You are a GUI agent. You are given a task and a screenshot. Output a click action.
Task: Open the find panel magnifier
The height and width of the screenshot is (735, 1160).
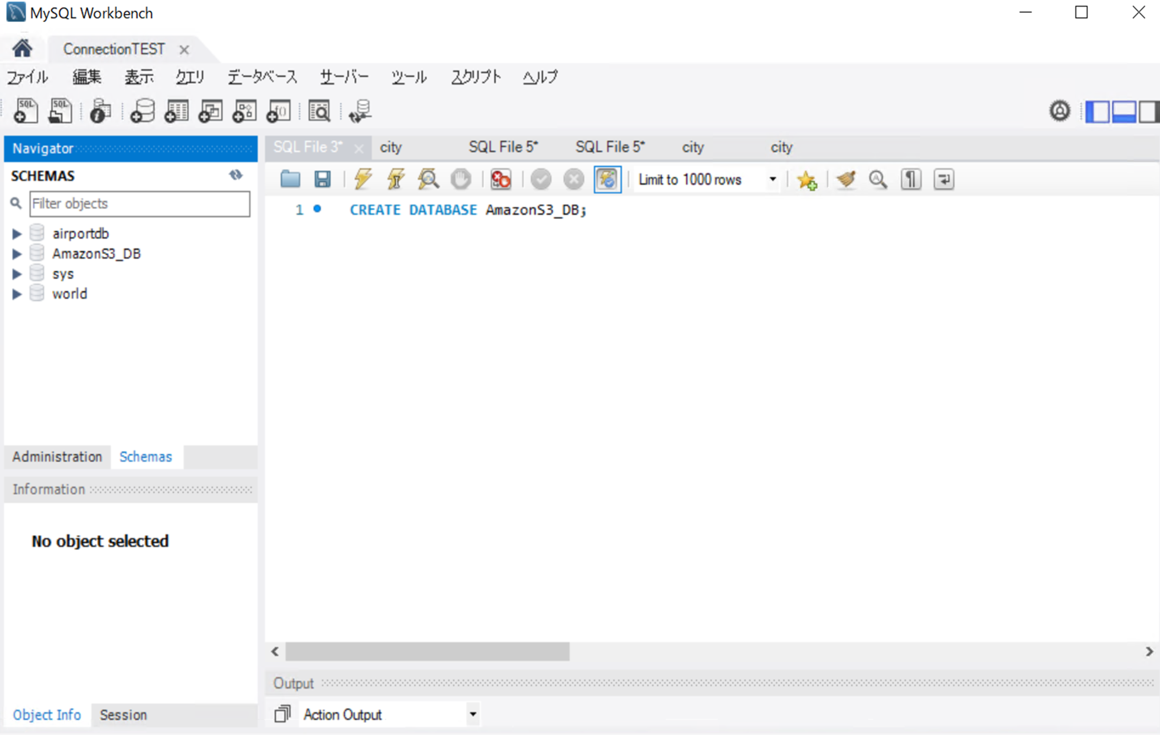pyautogui.click(x=878, y=179)
